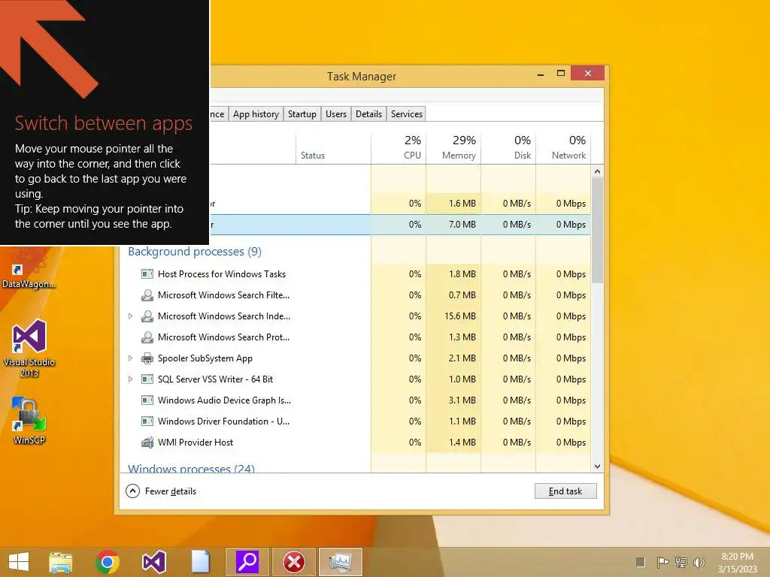
Task: Click the Action Center flag tray icon
Action: [x=662, y=562]
